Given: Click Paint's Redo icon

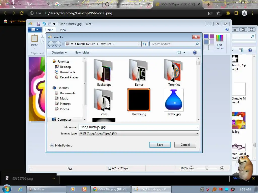Looking at the screenshot, I should coord(50,24).
